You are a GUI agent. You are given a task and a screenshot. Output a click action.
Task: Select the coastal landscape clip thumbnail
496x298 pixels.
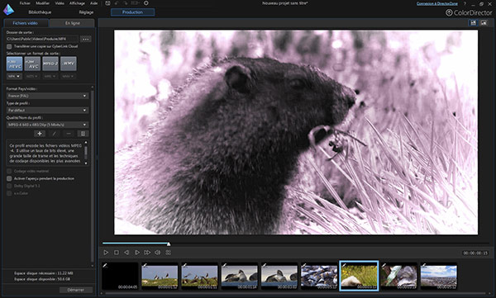click(438, 276)
